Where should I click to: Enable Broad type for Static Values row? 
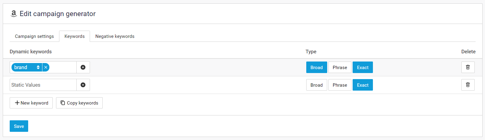(x=316, y=85)
